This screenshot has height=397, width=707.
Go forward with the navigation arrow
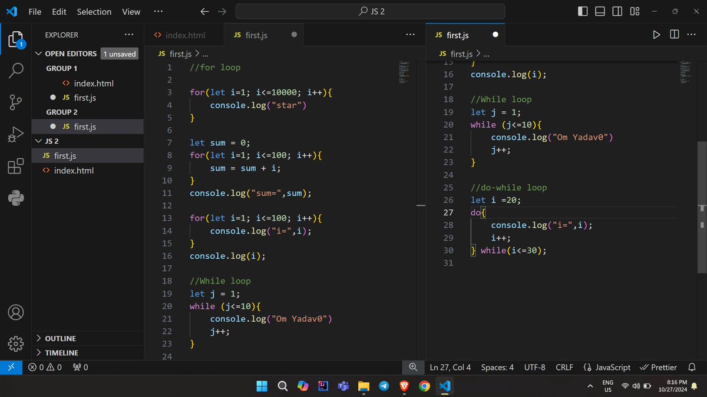coord(222,11)
